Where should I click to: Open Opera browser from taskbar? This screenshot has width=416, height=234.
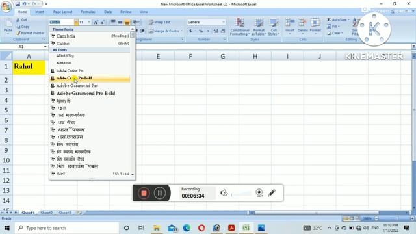[x=201, y=228]
